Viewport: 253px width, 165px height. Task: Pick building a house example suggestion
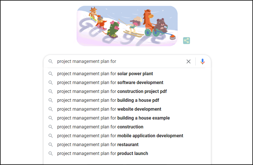(113, 118)
